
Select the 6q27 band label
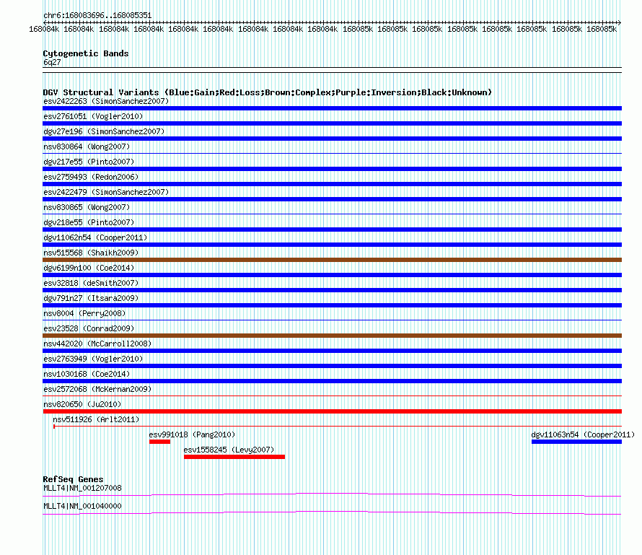[x=52, y=62]
